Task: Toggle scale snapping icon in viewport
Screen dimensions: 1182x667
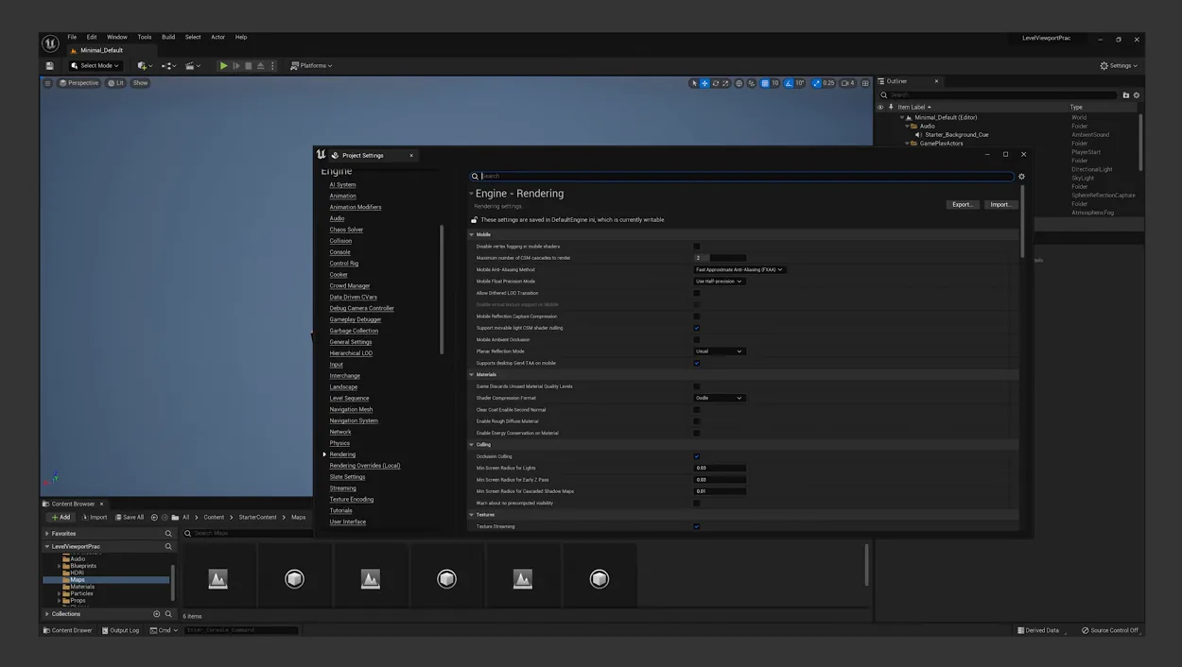Action: coord(816,83)
